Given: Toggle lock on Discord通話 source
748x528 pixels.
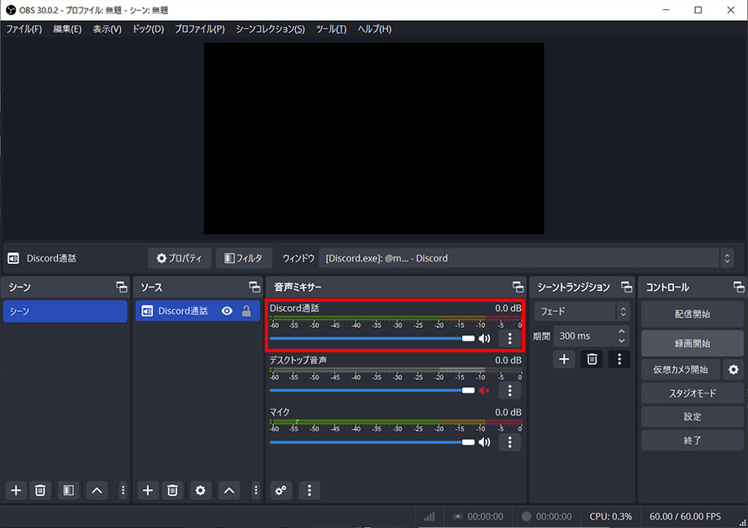Looking at the screenshot, I should [x=246, y=311].
